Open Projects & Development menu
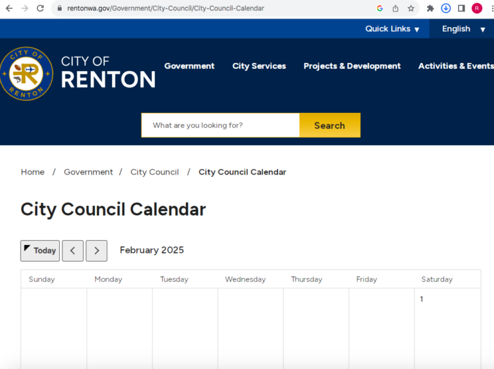The image size is (494, 369). click(352, 66)
